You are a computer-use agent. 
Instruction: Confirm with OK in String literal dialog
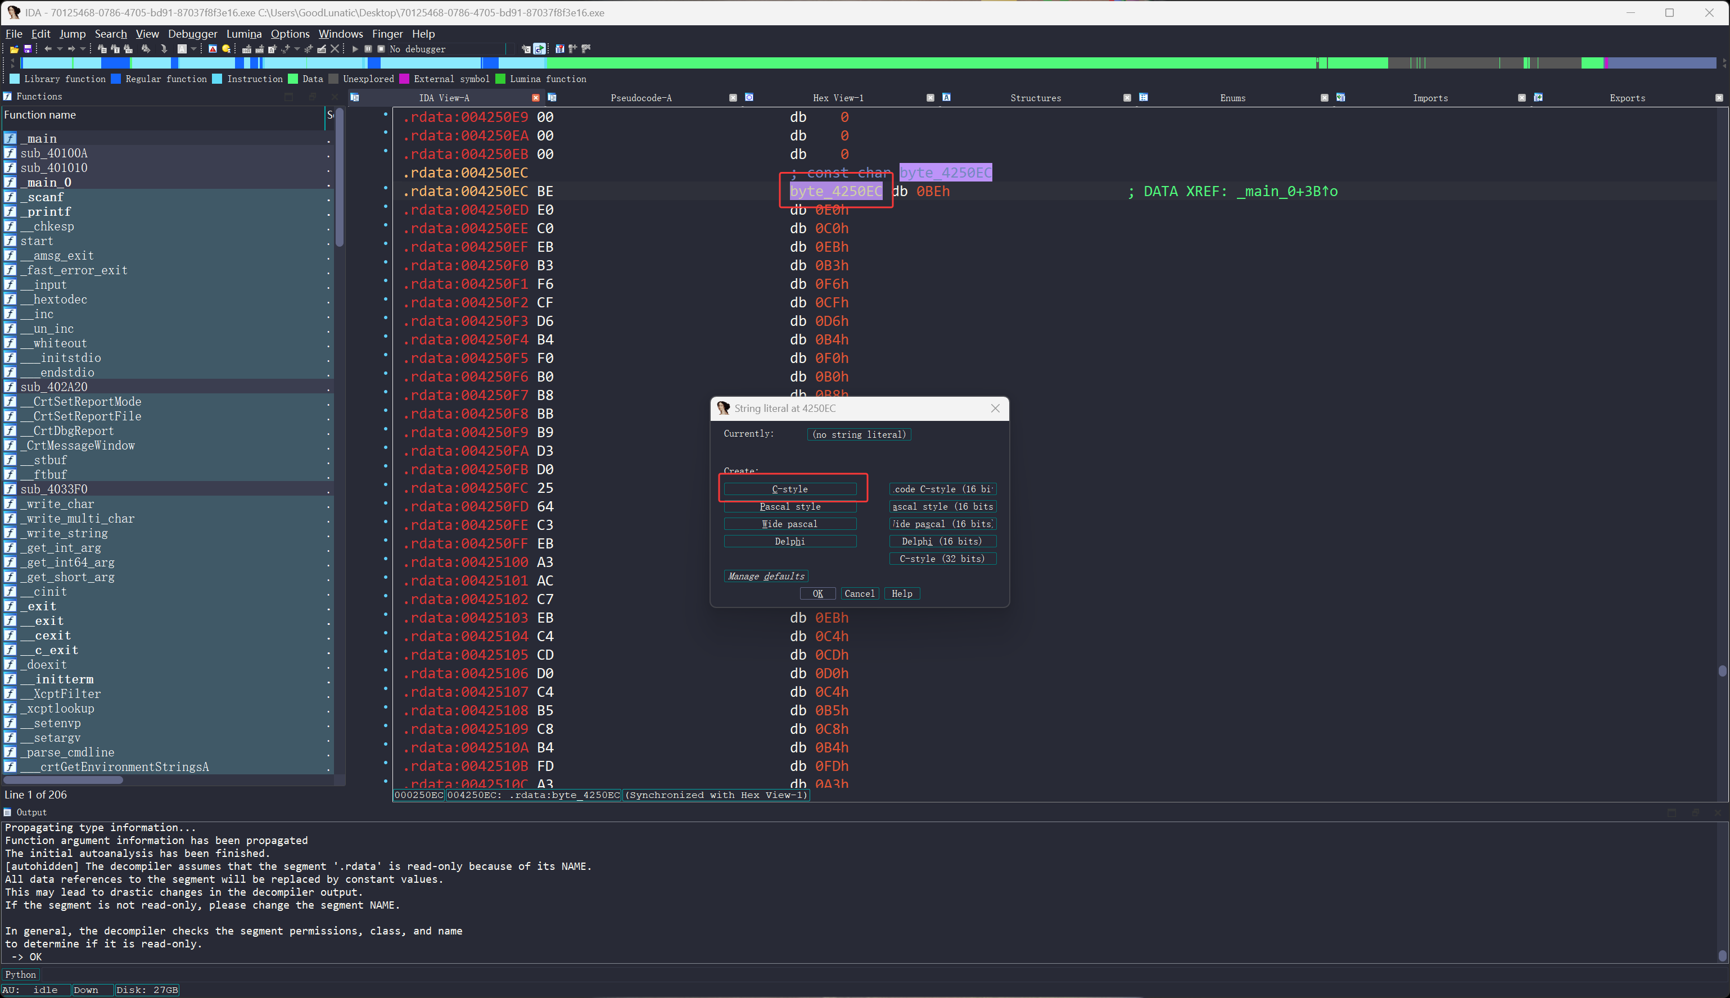click(x=817, y=593)
